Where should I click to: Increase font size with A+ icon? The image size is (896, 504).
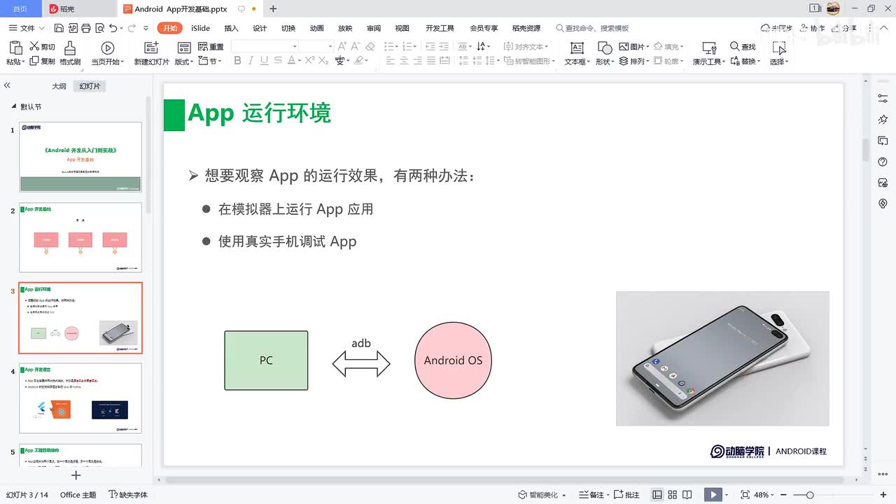coord(342,46)
